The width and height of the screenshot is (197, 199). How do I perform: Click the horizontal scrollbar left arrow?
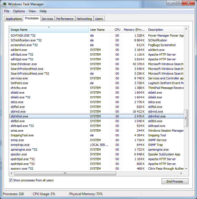(x=11, y=173)
